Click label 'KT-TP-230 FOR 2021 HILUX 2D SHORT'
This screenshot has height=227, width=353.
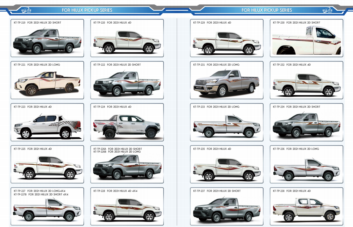(296, 23)
